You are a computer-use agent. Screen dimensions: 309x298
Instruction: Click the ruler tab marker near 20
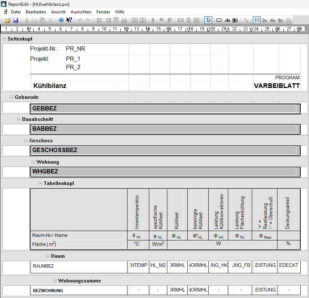coord(209,30)
